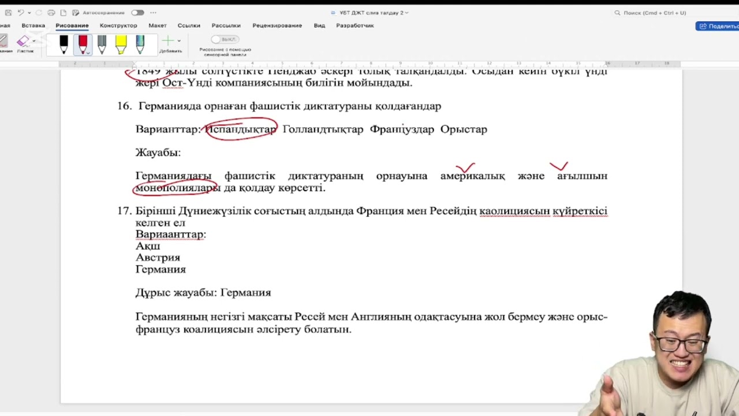The width and height of the screenshot is (739, 416).
Task: Click the save-with-pencil icon before Автосохранение
Action: [76, 13]
